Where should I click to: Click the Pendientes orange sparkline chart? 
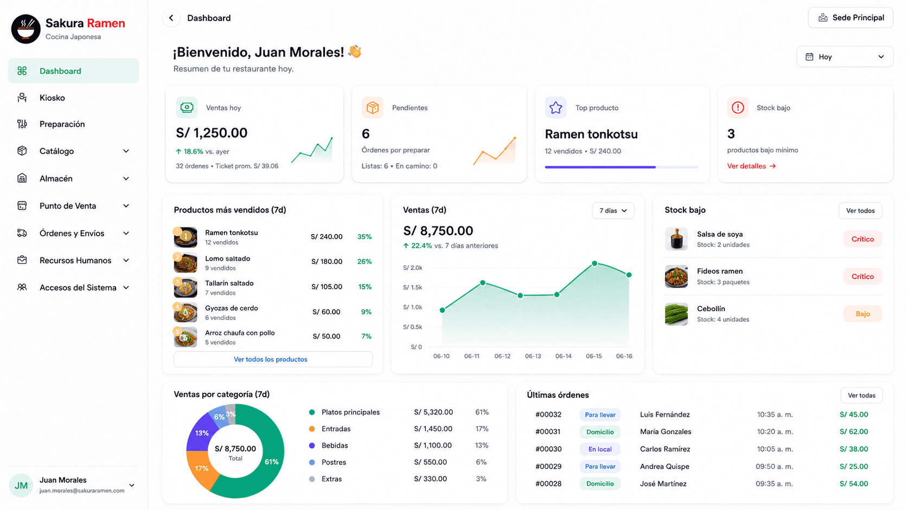pyautogui.click(x=495, y=151)
